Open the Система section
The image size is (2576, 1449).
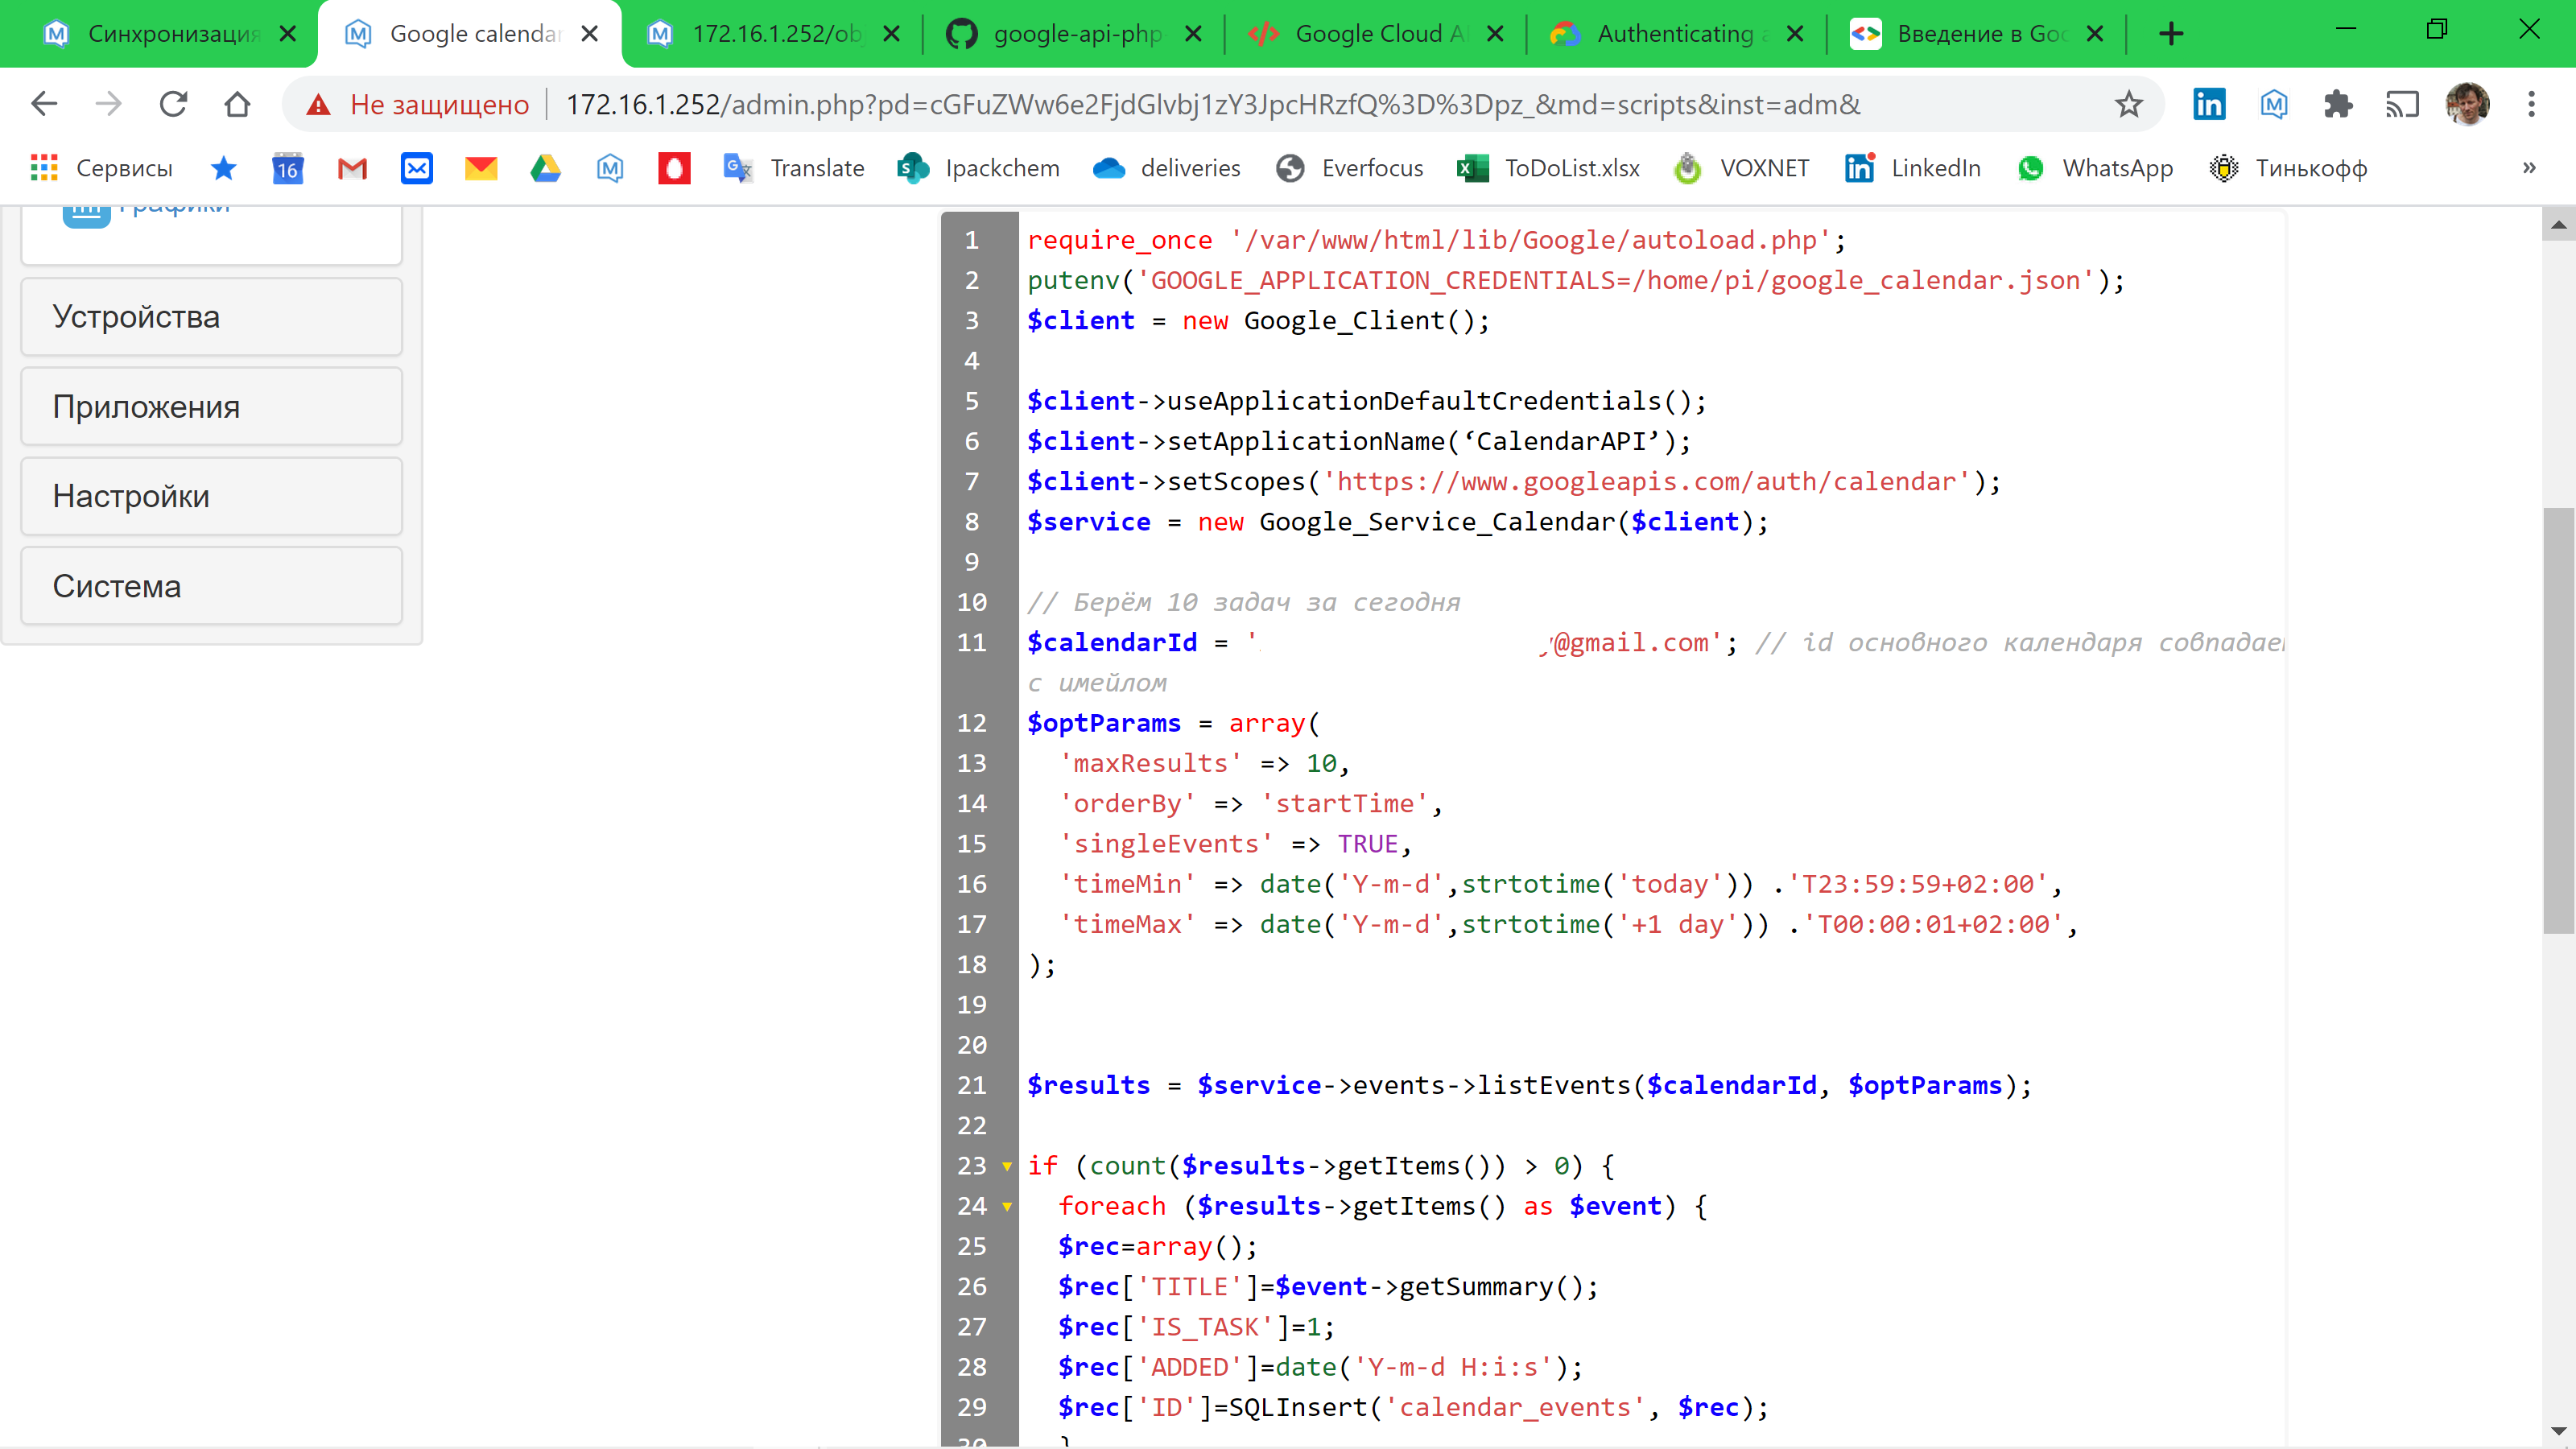(x=211, y=585)
